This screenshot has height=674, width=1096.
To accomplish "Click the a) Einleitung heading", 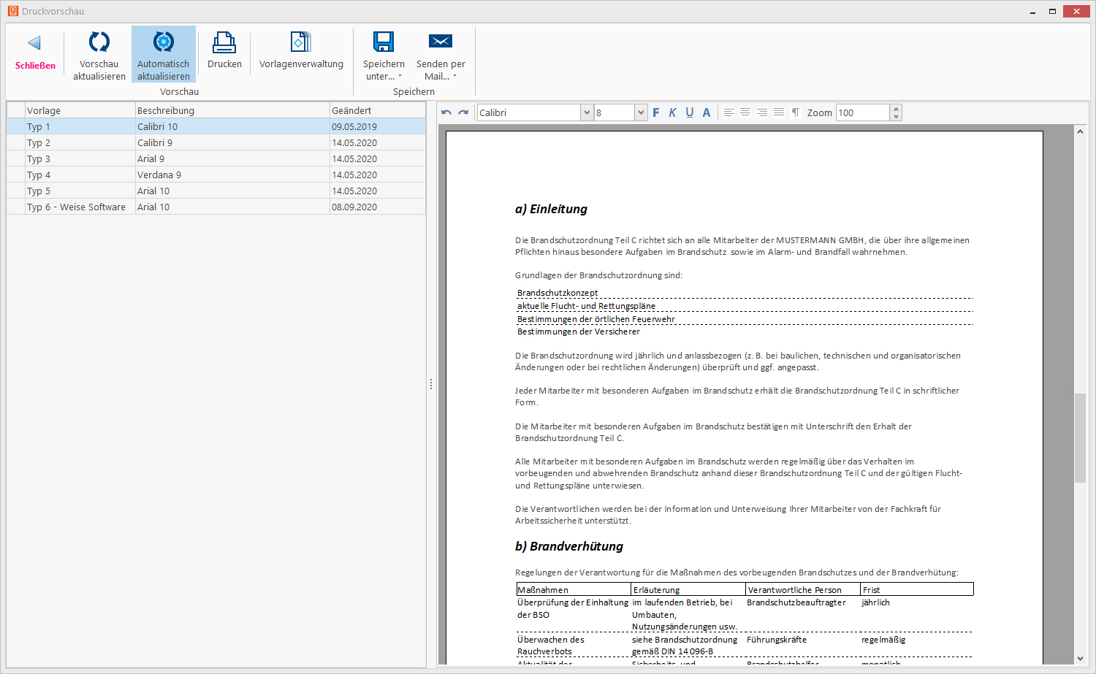I will [551, 209].
